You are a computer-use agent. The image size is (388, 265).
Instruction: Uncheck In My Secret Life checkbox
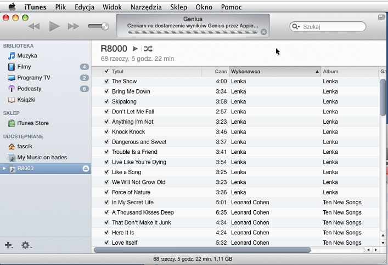point(106,202)
